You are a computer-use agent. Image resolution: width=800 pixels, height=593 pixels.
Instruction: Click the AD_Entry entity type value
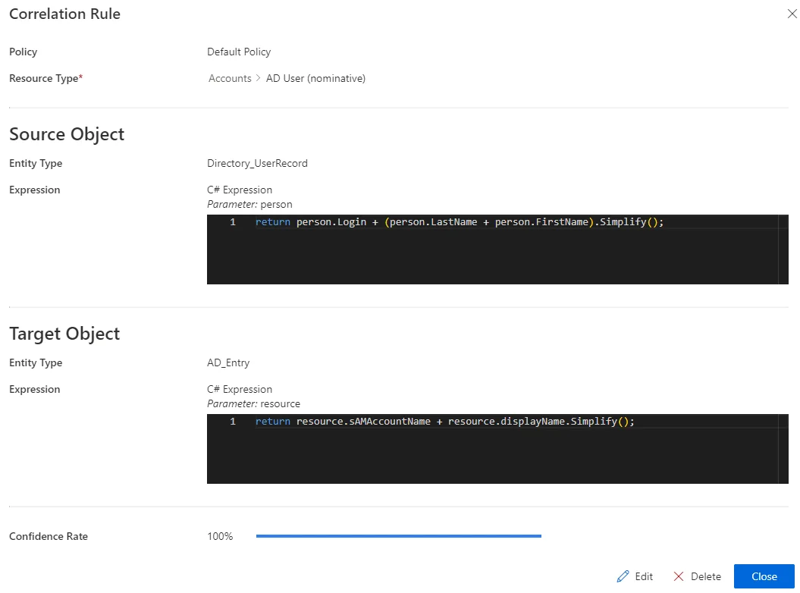pyautogui.click(x=228, y=362)
